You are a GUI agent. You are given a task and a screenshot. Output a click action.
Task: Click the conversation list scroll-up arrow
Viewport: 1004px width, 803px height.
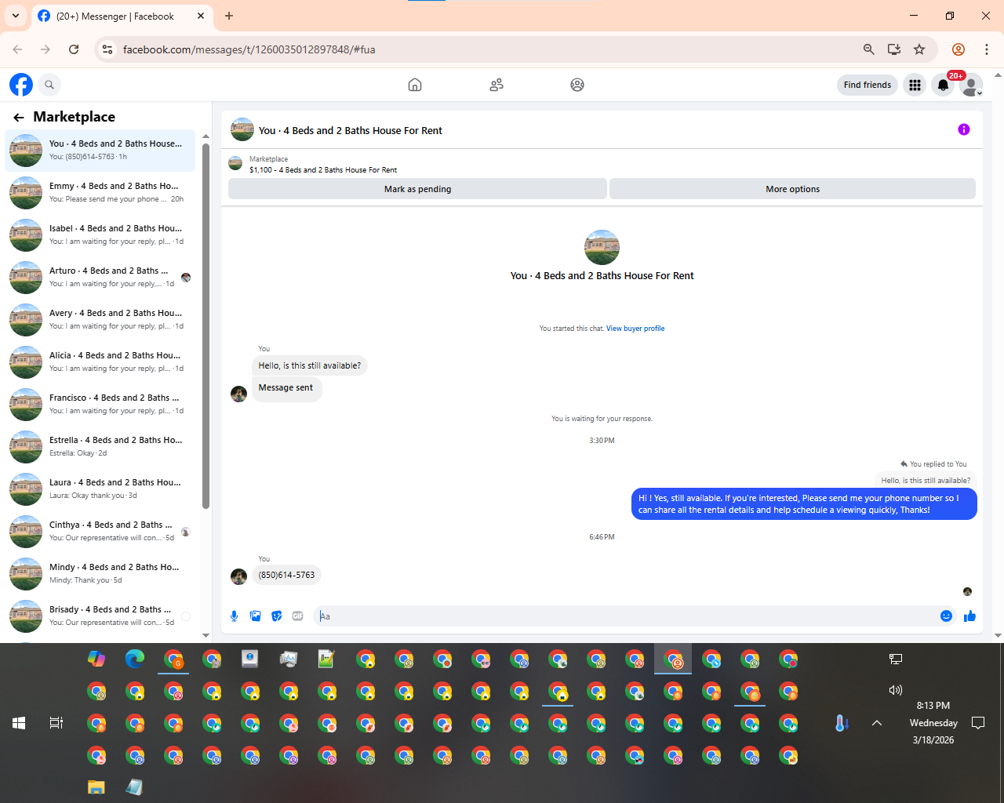coord(206,136)
